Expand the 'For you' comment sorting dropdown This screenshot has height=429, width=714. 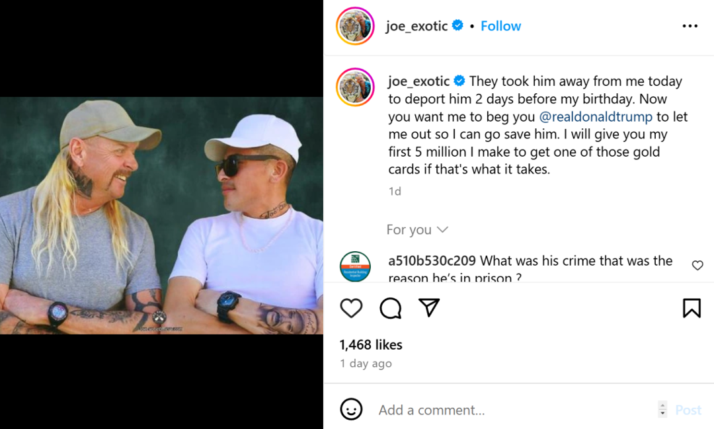point(417,229)
